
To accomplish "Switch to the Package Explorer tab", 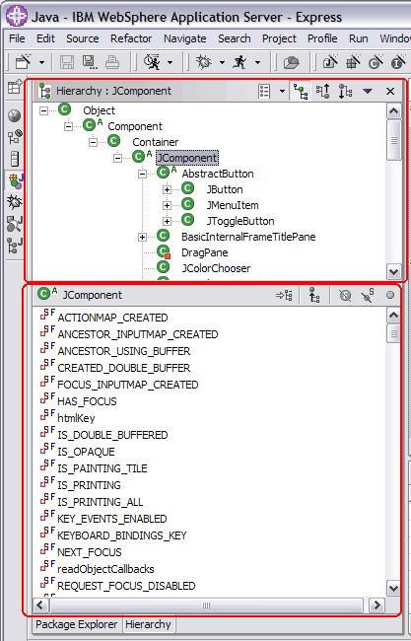I will click(77, 624).
